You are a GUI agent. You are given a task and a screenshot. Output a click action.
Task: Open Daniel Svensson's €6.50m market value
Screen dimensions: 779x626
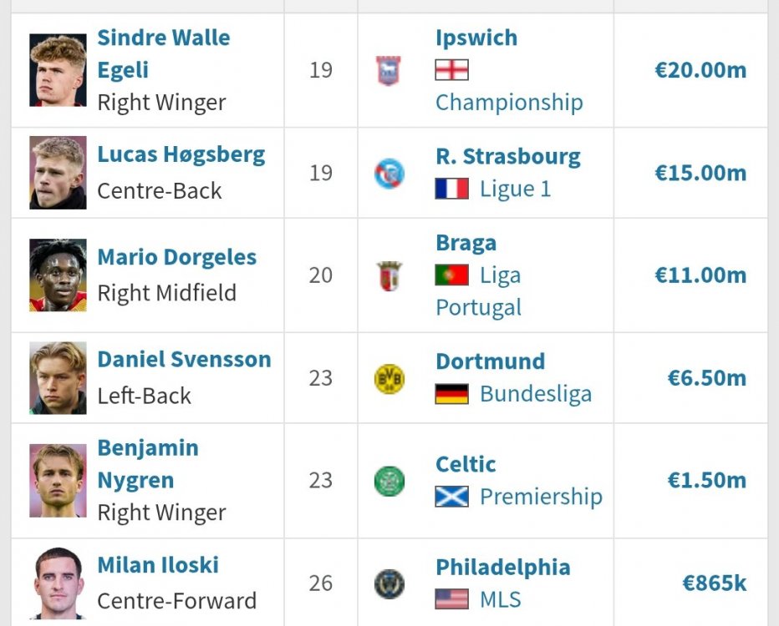pos(706,378)
